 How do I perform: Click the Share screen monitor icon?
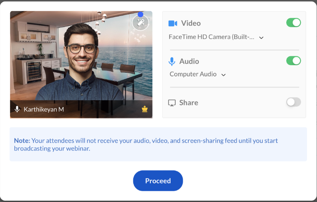172,103
